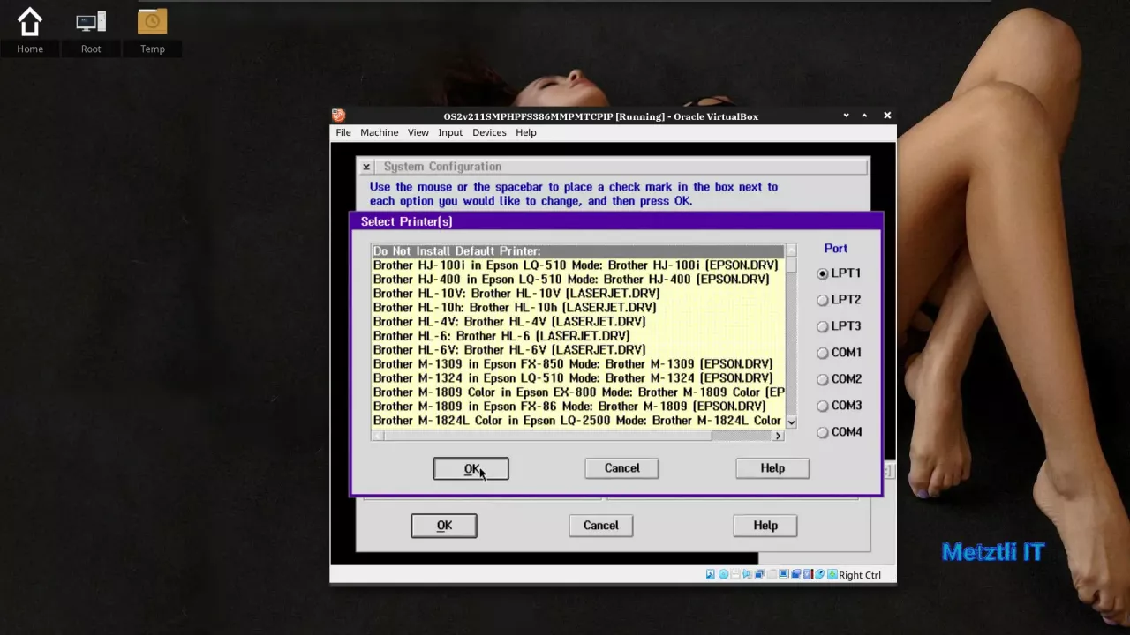Select Brother M-1324 printer entry

tap(577, 378)
